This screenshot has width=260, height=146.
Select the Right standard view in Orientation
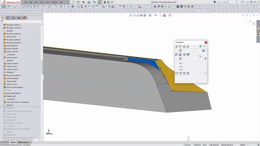click(184, 54)
